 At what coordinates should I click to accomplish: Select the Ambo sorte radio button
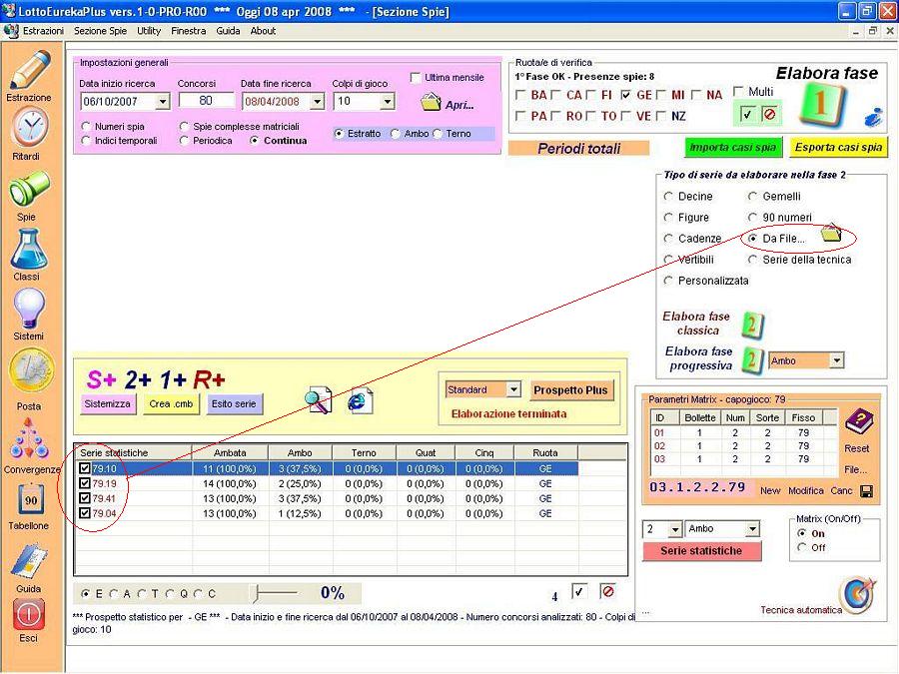pyautogui.click(x=395, y=134)
